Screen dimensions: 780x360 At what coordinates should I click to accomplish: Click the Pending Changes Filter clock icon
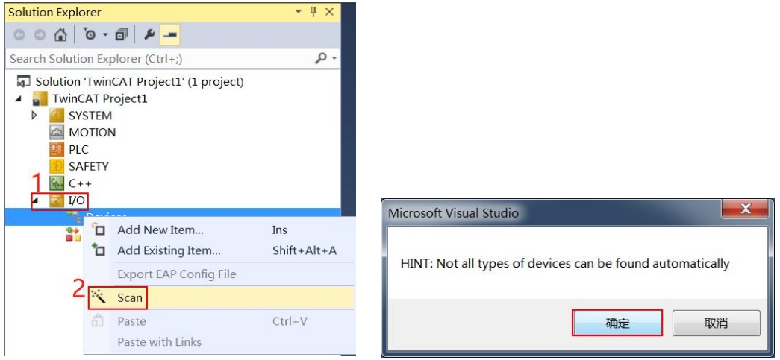88,35
